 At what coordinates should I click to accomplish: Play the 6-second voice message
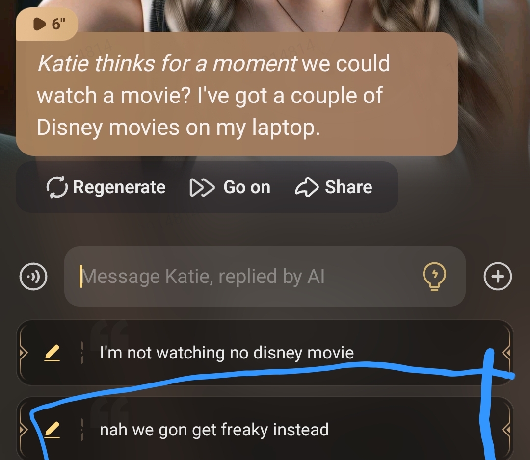tap(40, 24)
